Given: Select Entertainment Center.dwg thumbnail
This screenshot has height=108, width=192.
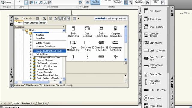Looking at the screenshot, I should [x=115, y=46].
